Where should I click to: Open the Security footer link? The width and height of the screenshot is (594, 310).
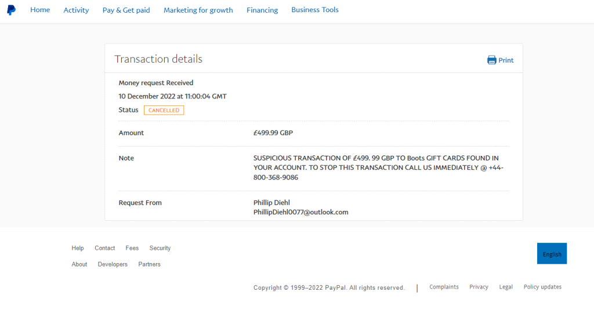click(x=160, y=248)
